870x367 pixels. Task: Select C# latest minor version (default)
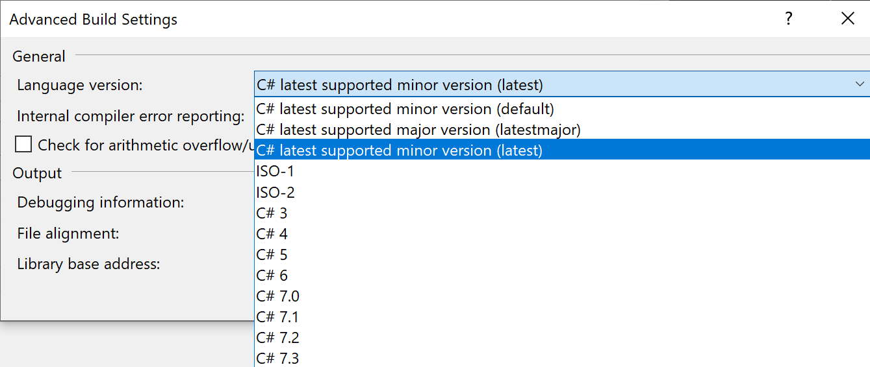(x=405, y=109)
